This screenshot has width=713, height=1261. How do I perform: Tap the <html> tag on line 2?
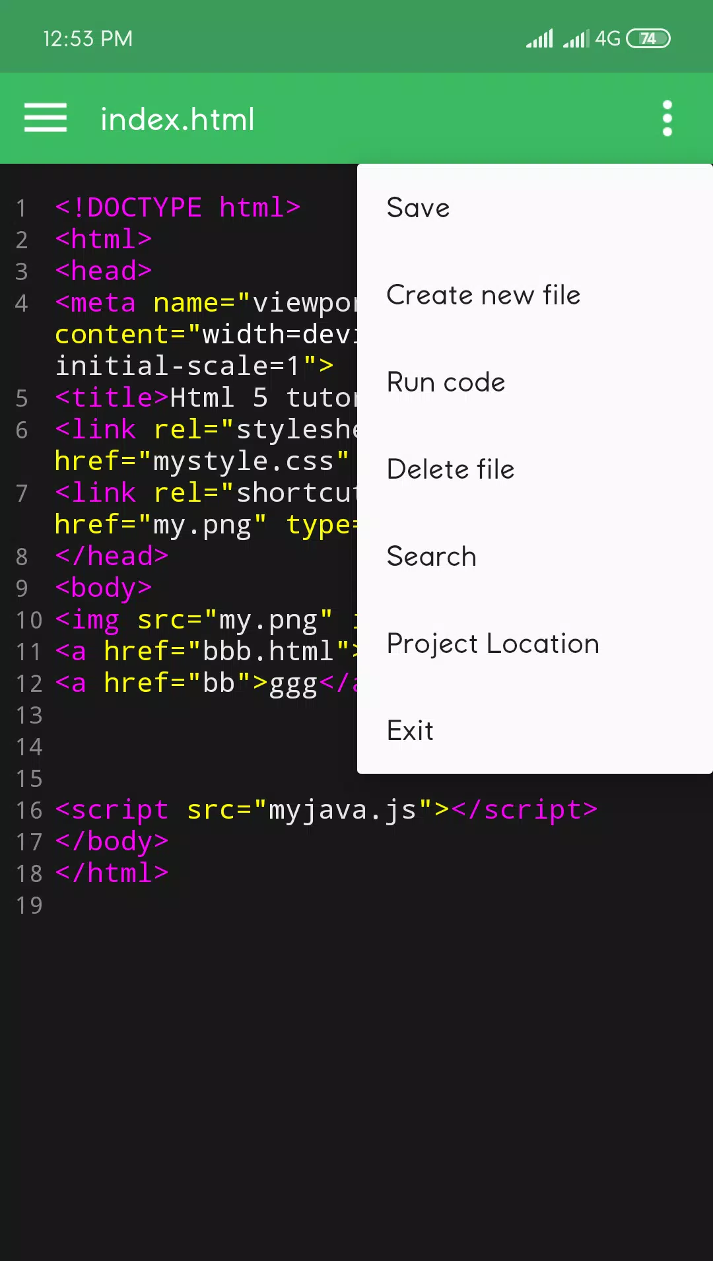click(x=104, y=240)
